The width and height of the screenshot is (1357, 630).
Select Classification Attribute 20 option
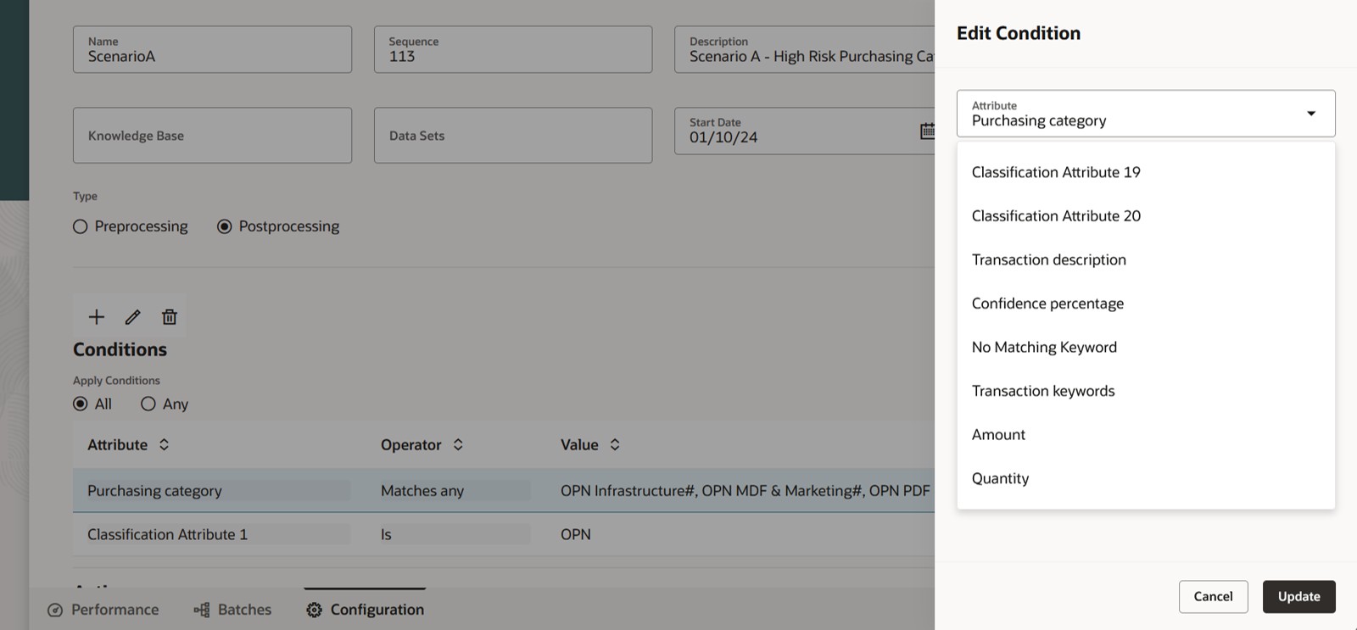tap(1146, 216)
